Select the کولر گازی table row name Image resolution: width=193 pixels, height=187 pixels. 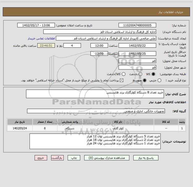(x=118, y=129)
